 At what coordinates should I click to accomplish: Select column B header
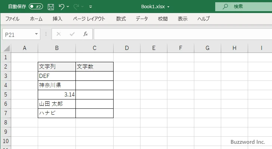(x=57, y=48)
